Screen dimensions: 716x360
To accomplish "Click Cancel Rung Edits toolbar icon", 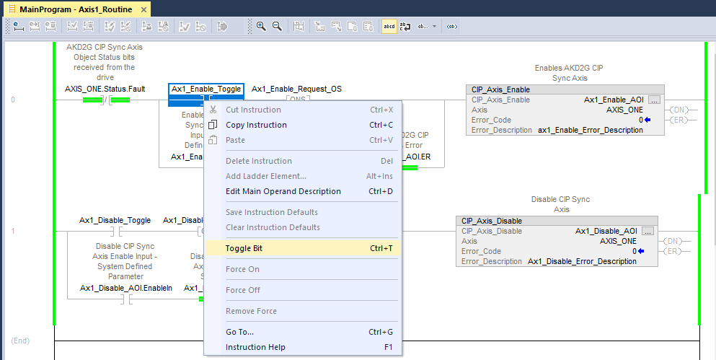I will (88, 27).
